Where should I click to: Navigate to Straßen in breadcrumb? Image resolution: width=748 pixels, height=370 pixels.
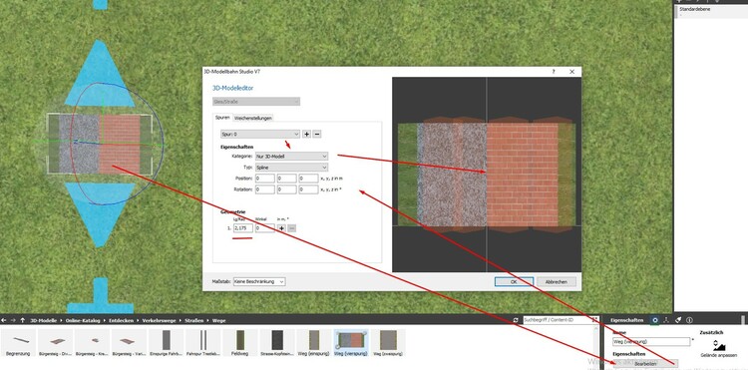click(x=193, y=320)
